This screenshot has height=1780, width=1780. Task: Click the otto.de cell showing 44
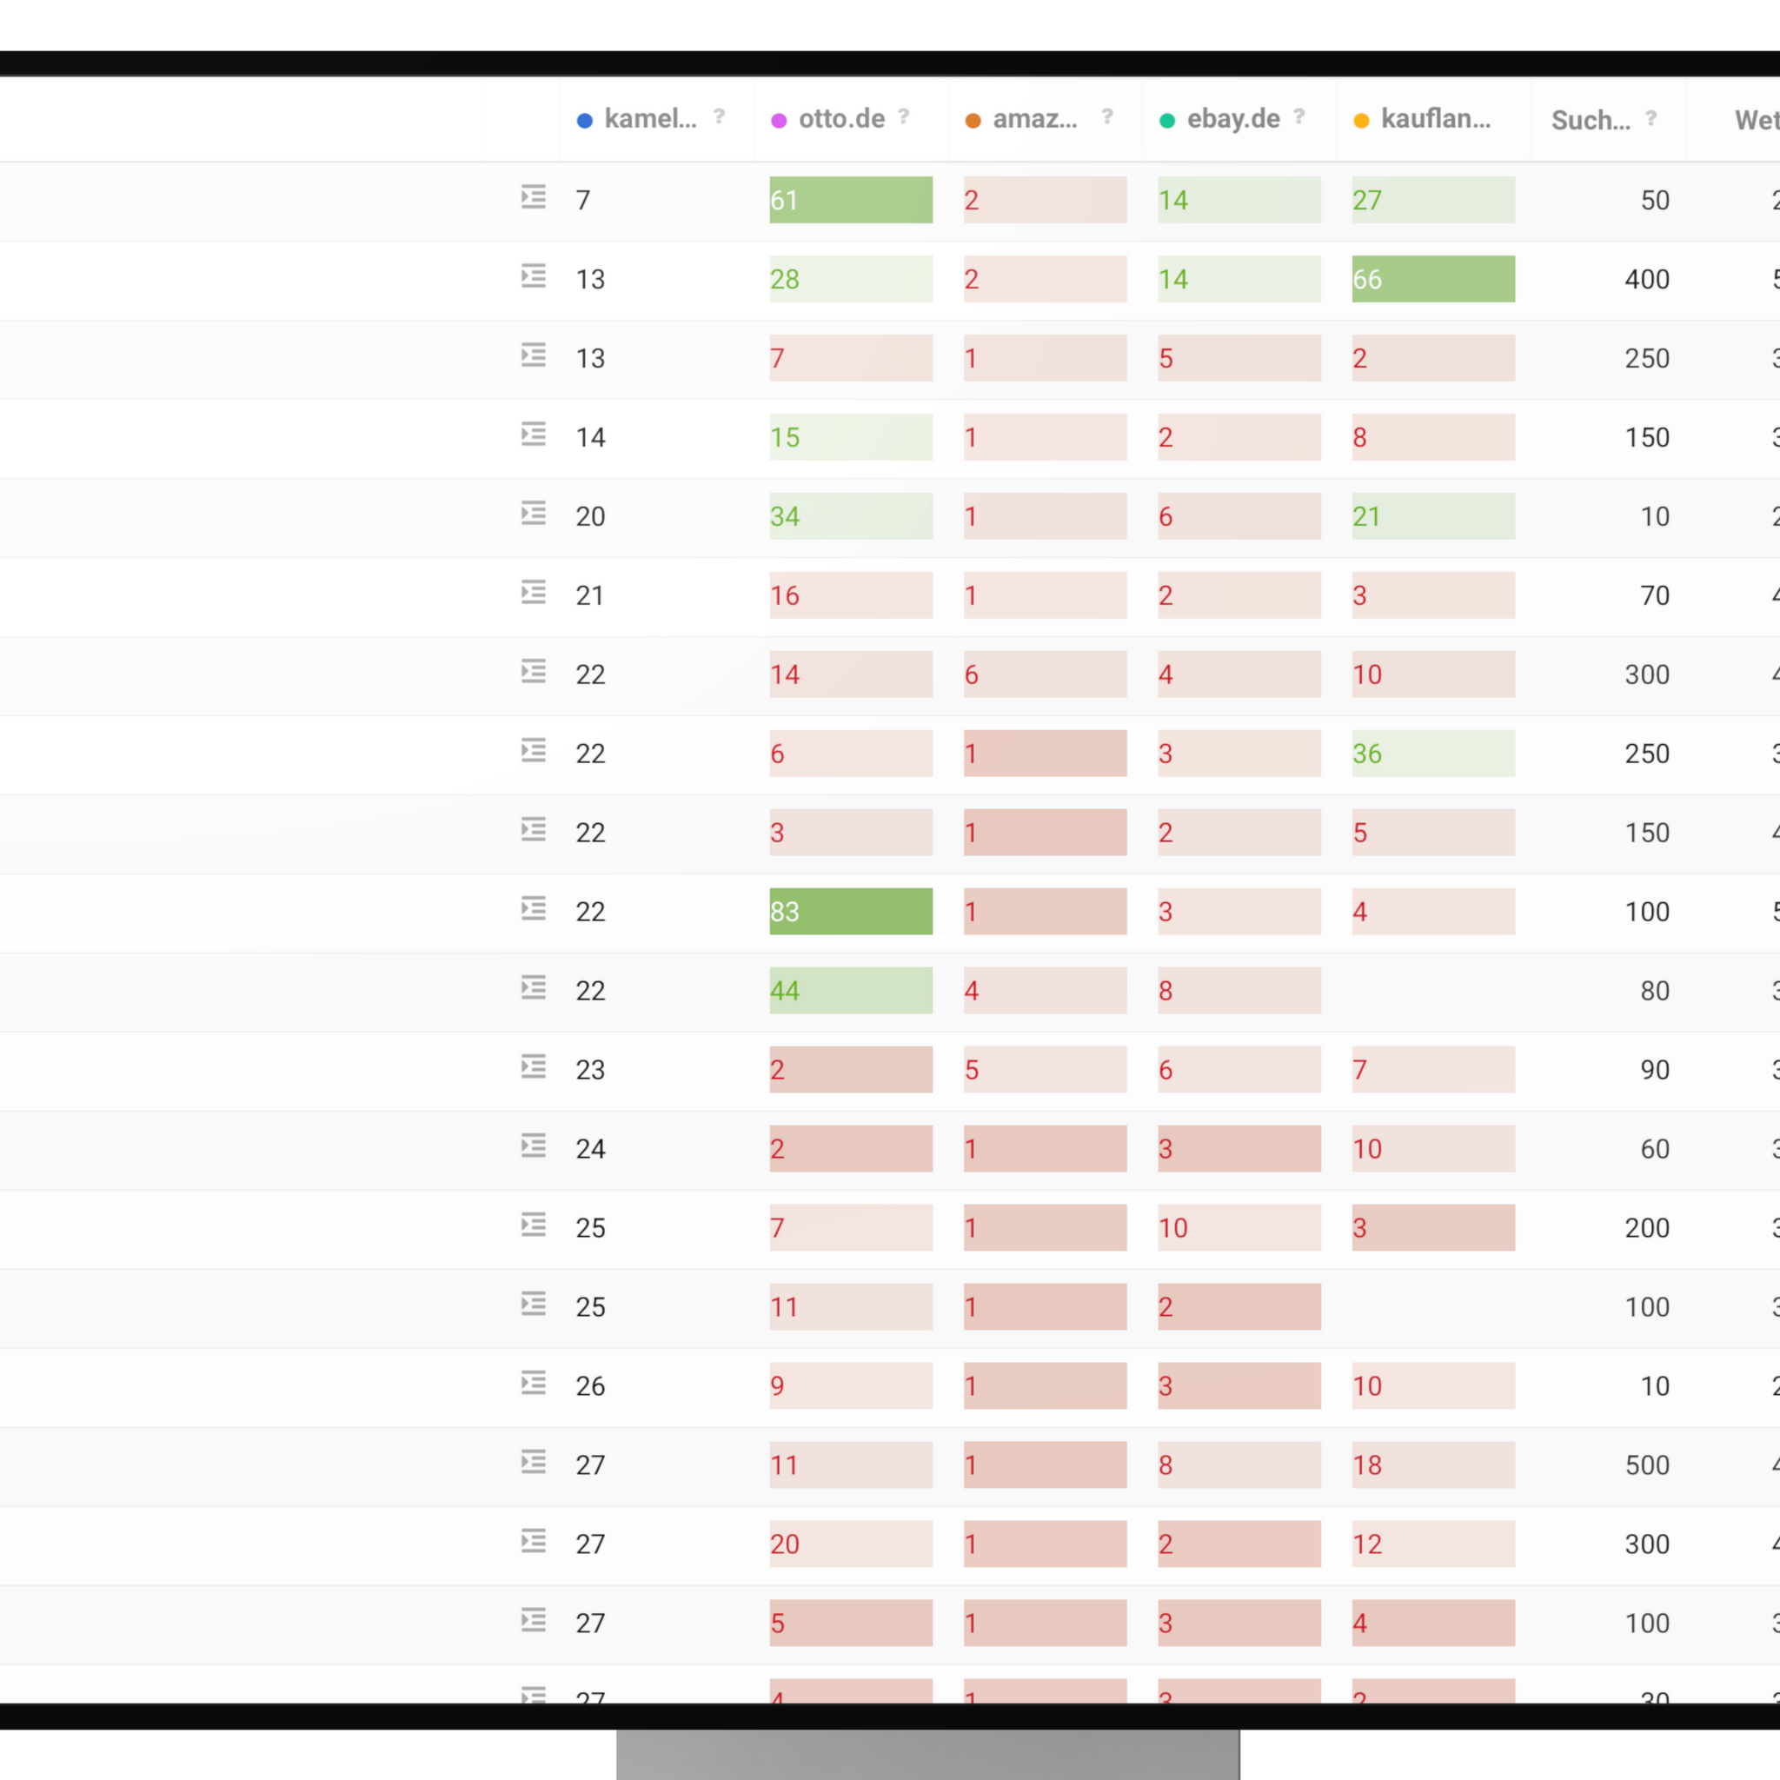pyautogui.click(x=850, y=991)
